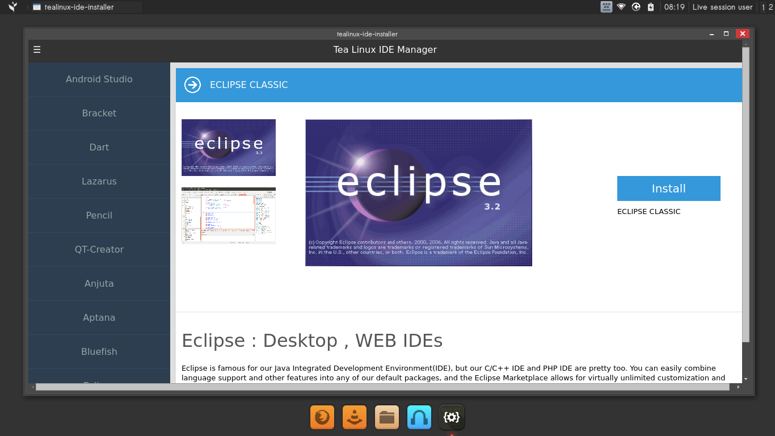The image size is (775, 436).
Task: Open the Aptana entry
Action: click(x=99, y=318)
